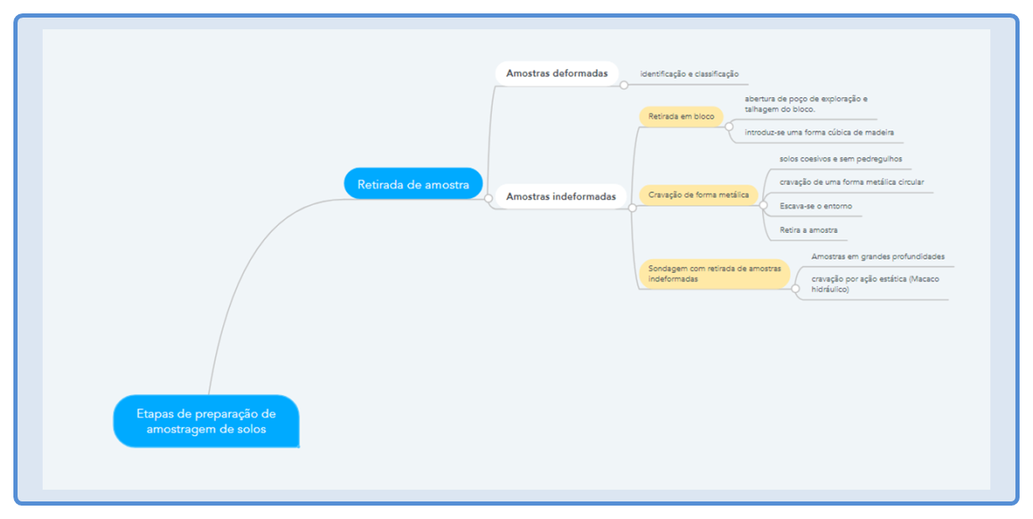Select the root node Etapas de preparação

pos(206,421)
